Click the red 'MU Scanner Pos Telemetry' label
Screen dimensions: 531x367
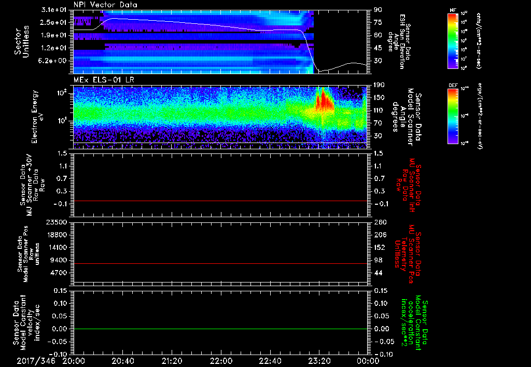tap(408, 254)
